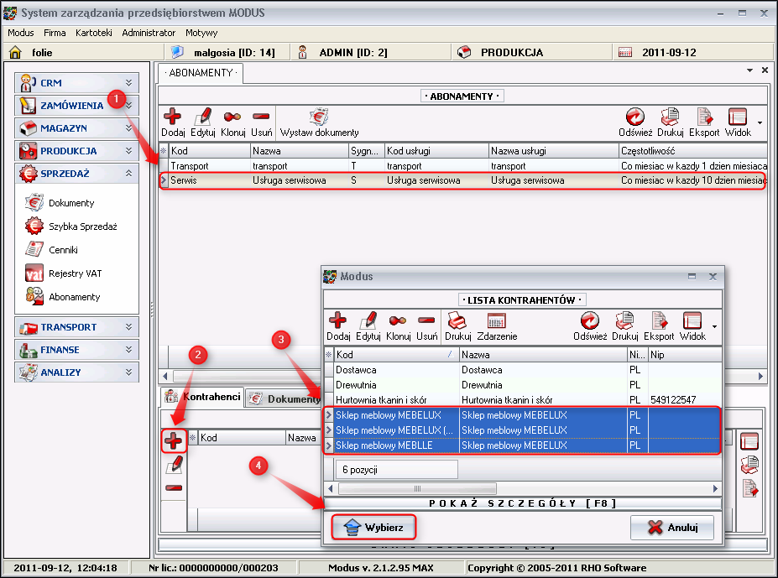778x578 pixels.
Task: Click the Anuluj button
Action: pos(672,527)
